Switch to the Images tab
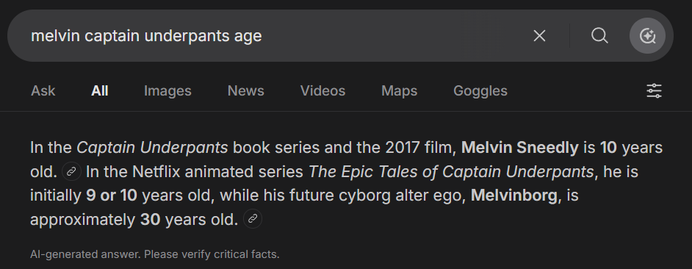Screen dimensions: 692x269 [x=167, y=91]
